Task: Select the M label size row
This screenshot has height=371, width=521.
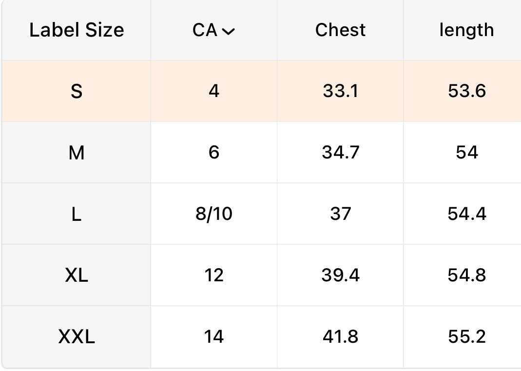Action: 77,153
